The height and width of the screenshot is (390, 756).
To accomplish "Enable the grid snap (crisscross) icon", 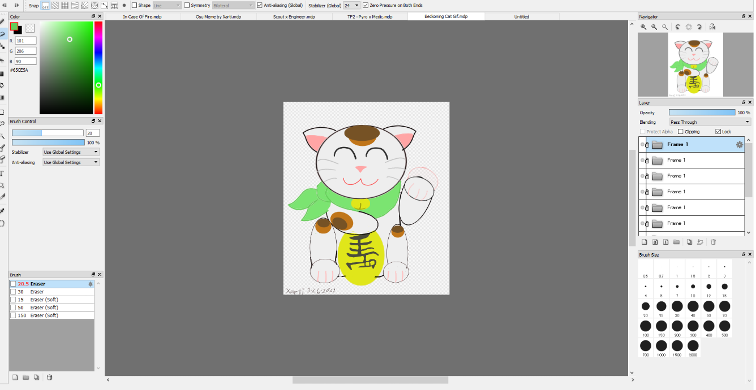I will tap(65, 5).
